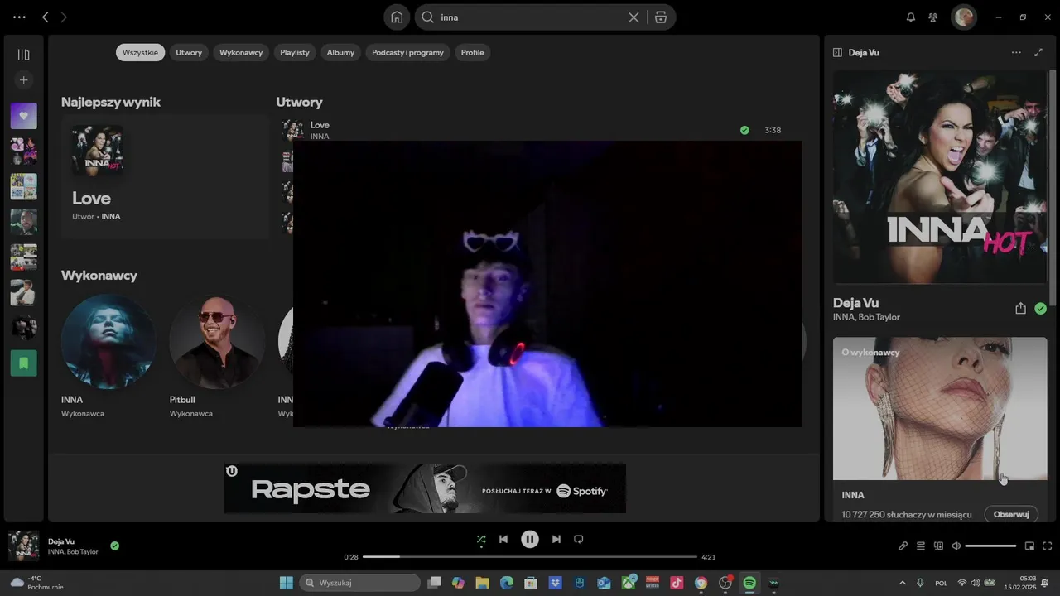Open File Explorer from taskbar

coord(482,583)
